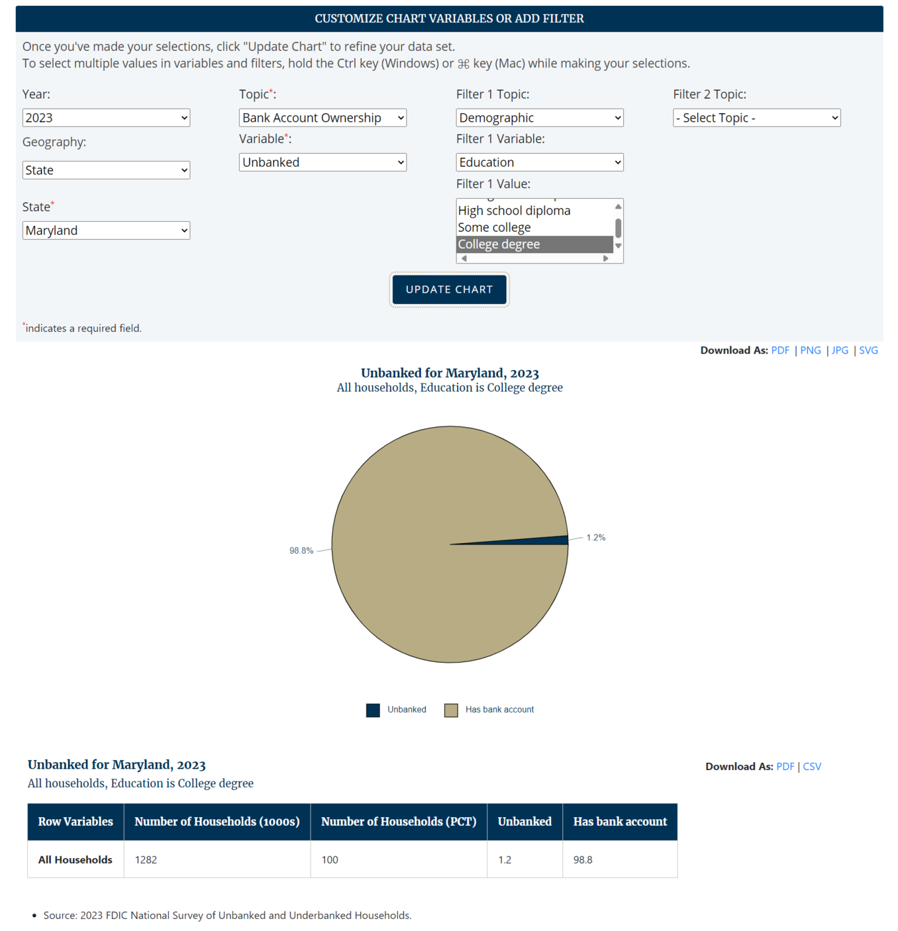Viewport: 898px width, 931px height.
Task: Open Filter 1 Topic dropdown Demographic
Action: 539,118
